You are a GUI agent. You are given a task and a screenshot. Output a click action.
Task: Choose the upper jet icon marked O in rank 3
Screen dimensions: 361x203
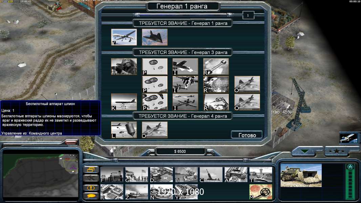pyautogui.click(x=247, y=84)
